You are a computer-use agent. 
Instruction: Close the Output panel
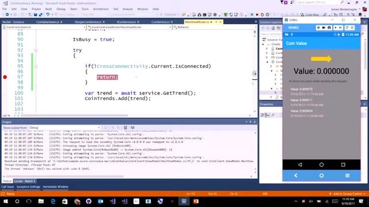[255, 122]
